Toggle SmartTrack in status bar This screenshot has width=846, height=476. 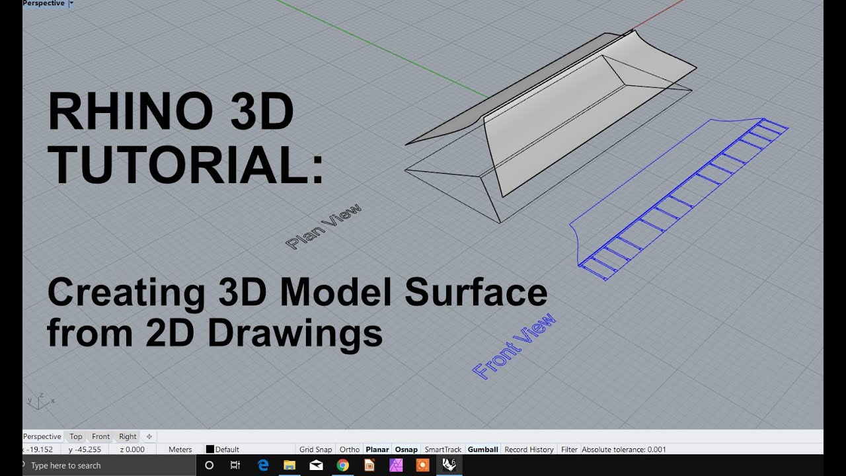[443, 450]
